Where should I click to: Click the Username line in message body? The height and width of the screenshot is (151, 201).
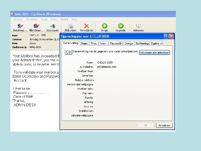click(x=22, y=88)
